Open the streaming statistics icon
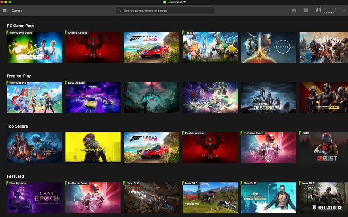This screenshot has height=217, width=348. [294, 11]
